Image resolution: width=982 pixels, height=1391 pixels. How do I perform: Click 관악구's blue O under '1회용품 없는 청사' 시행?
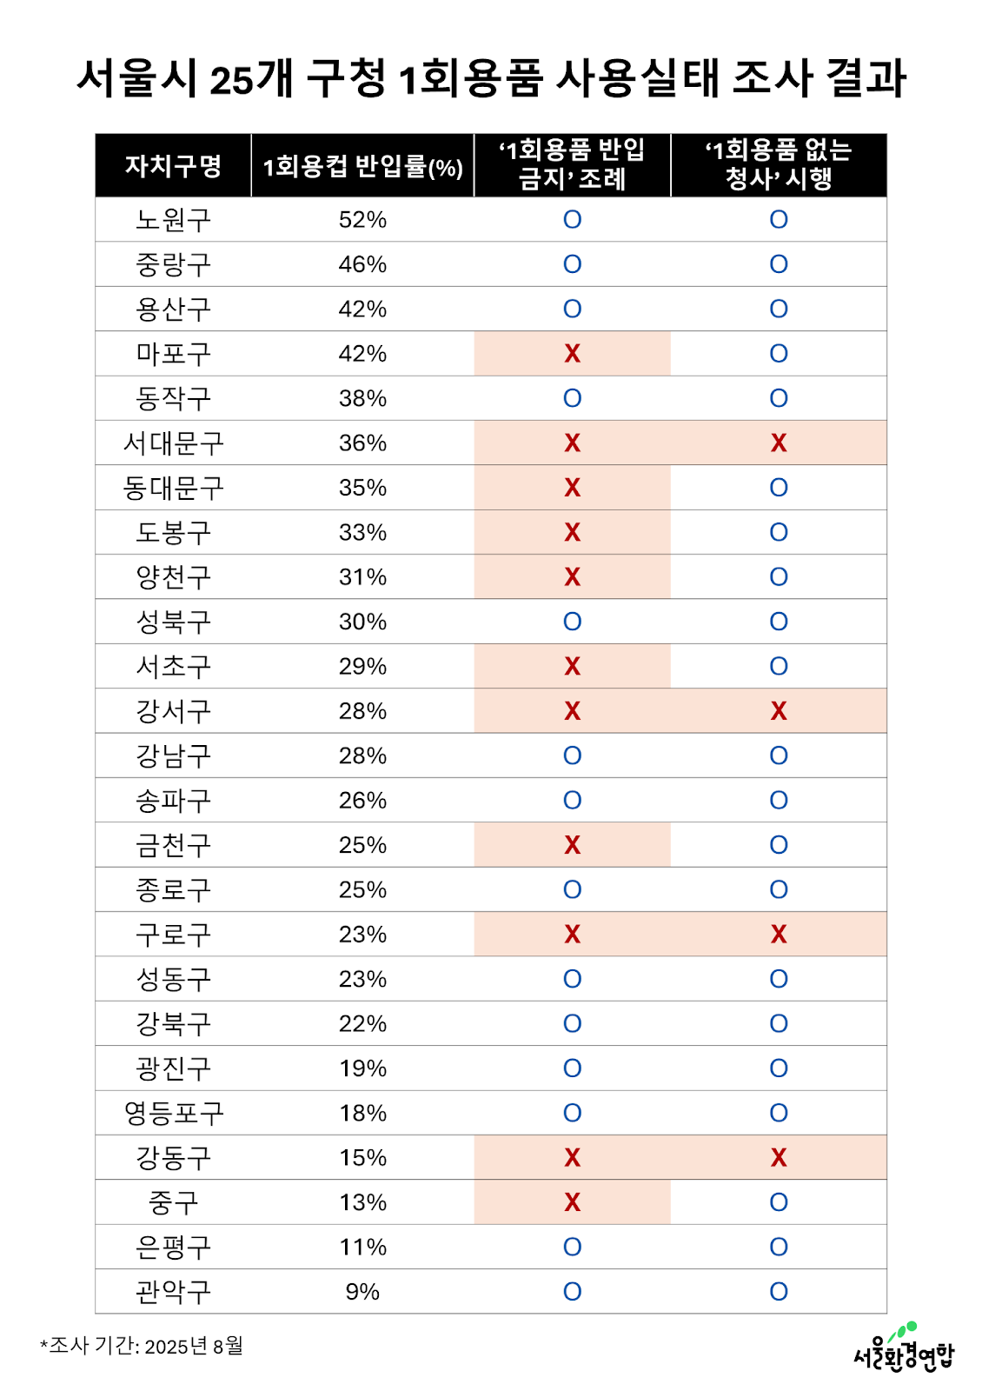[779, 1292]
